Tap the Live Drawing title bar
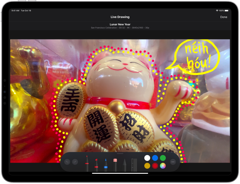 pyautogui.click(x=120, y=17)
